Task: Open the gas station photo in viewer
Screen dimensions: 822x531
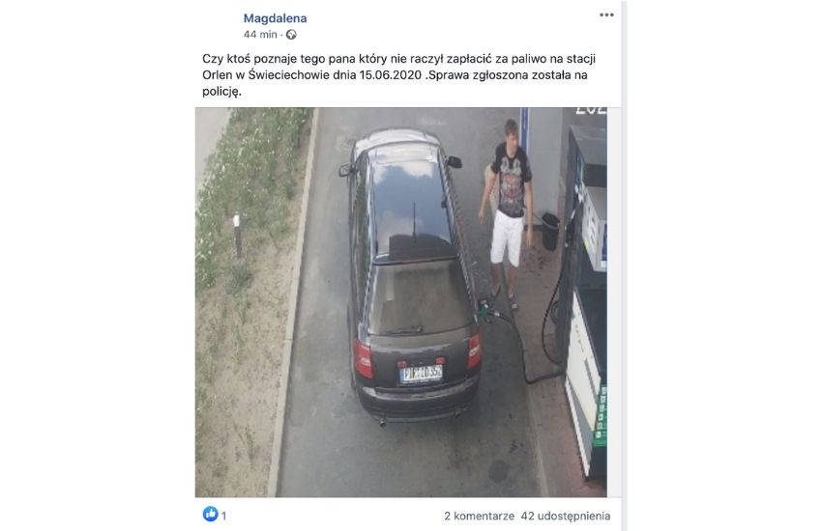Action: coord(401,302)
